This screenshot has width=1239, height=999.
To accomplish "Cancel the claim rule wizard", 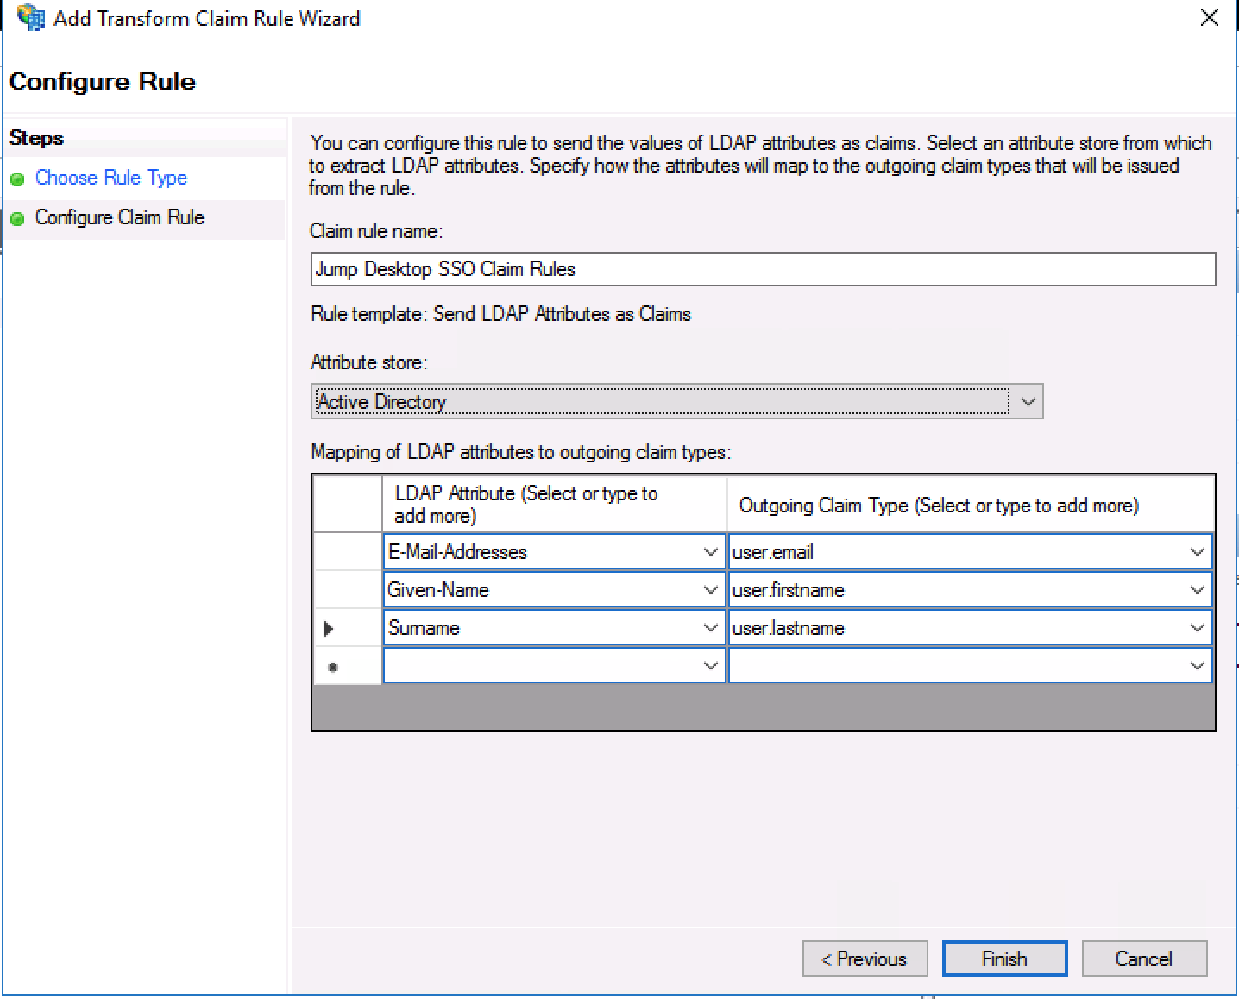I will coord(1144,958).
